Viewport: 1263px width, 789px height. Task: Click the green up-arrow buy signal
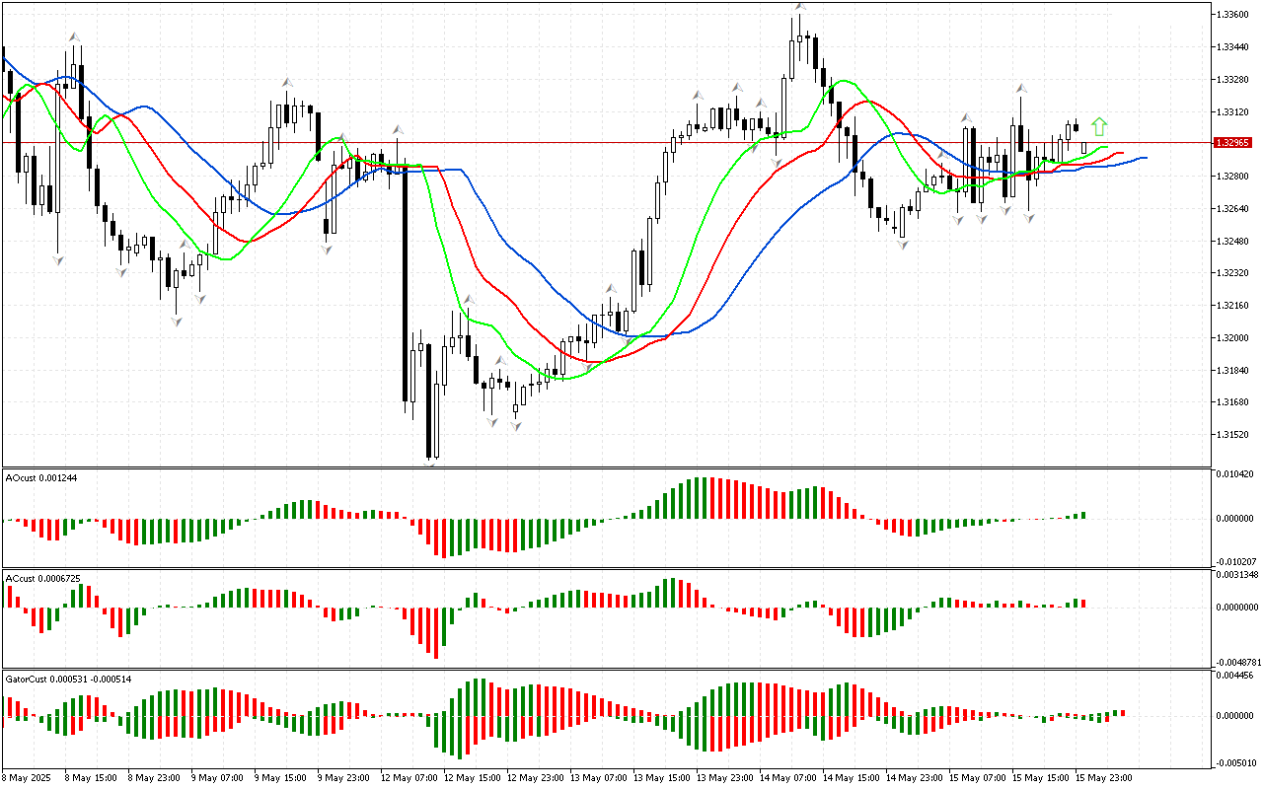pyautogui.click(x=1099, y=126)
